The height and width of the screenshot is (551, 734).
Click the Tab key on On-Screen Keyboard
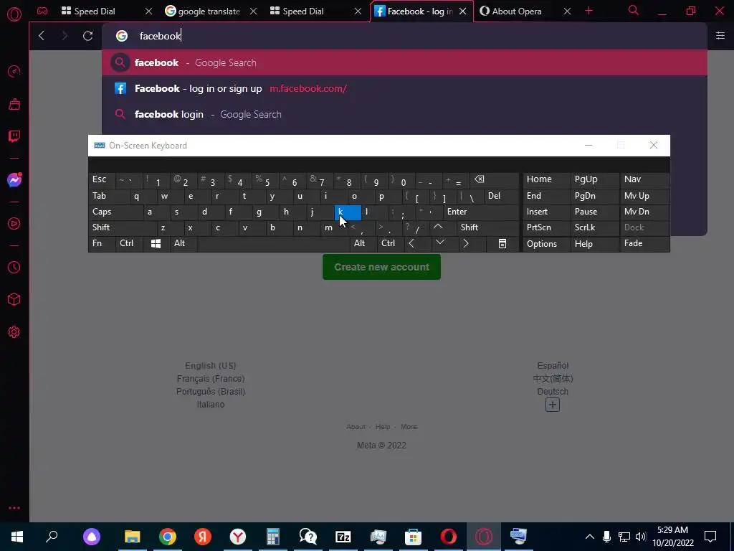click(x=109, y=196)
